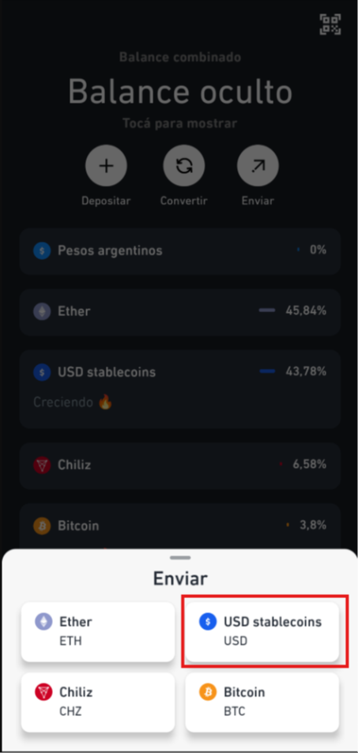
Task: Choose Ether ETH card to send
Action: [x=98, y=632]
